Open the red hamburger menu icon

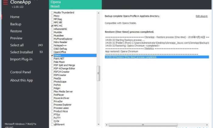[5, 2]
